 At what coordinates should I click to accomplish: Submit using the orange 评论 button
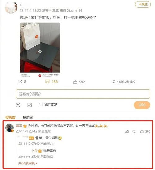coord(142,105)
